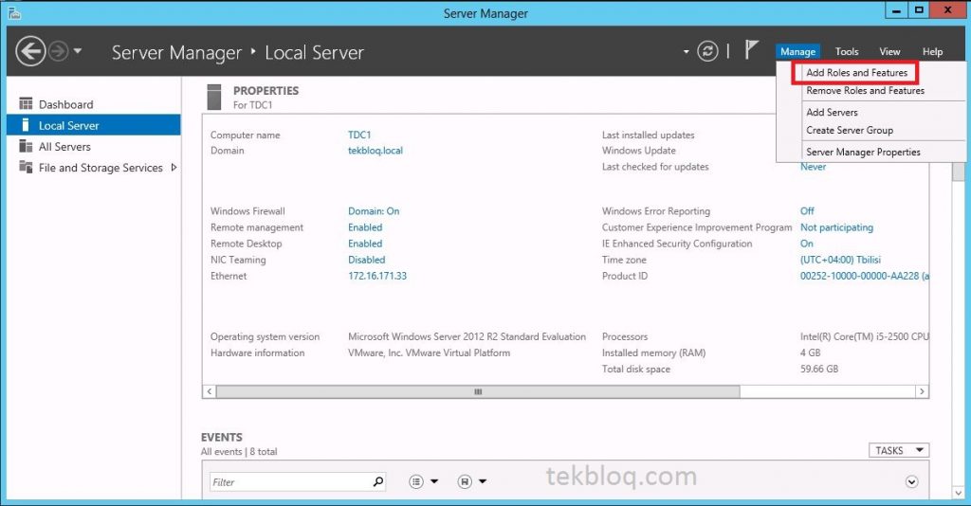Image resolution: width=971 pixels, height=506 pixels.
Task: Click the File and Storage Services icon
Action: 26,167
